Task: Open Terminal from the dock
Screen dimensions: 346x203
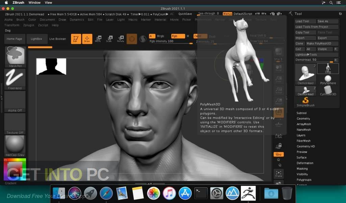Action: click(x=201, y=193)
